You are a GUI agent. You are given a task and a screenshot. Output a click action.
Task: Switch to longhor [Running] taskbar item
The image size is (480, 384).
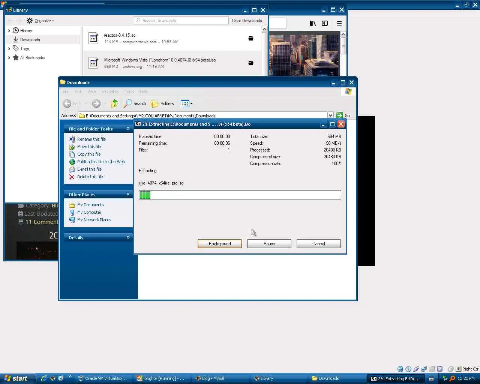[161, 378]
